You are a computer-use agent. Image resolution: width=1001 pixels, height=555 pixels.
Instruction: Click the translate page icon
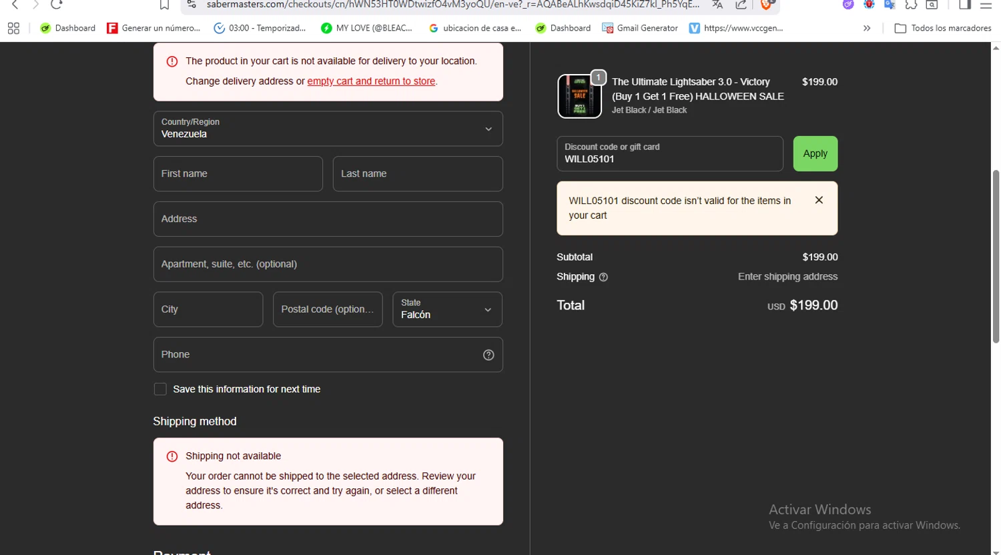[x=717, y=5]
